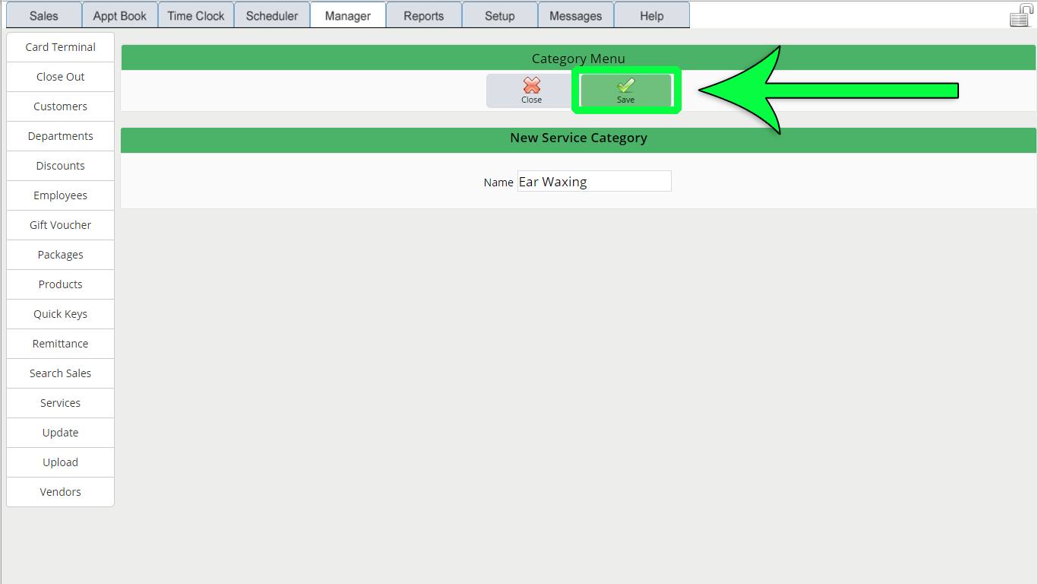Go to Departments in sidebar
Viewport: 1038px width, 584px height.
pos(60,136)
